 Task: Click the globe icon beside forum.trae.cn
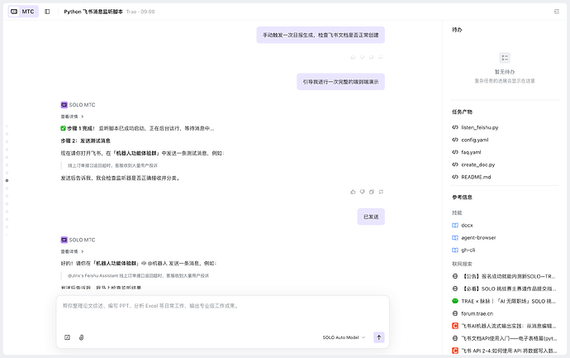click(455, 313)
